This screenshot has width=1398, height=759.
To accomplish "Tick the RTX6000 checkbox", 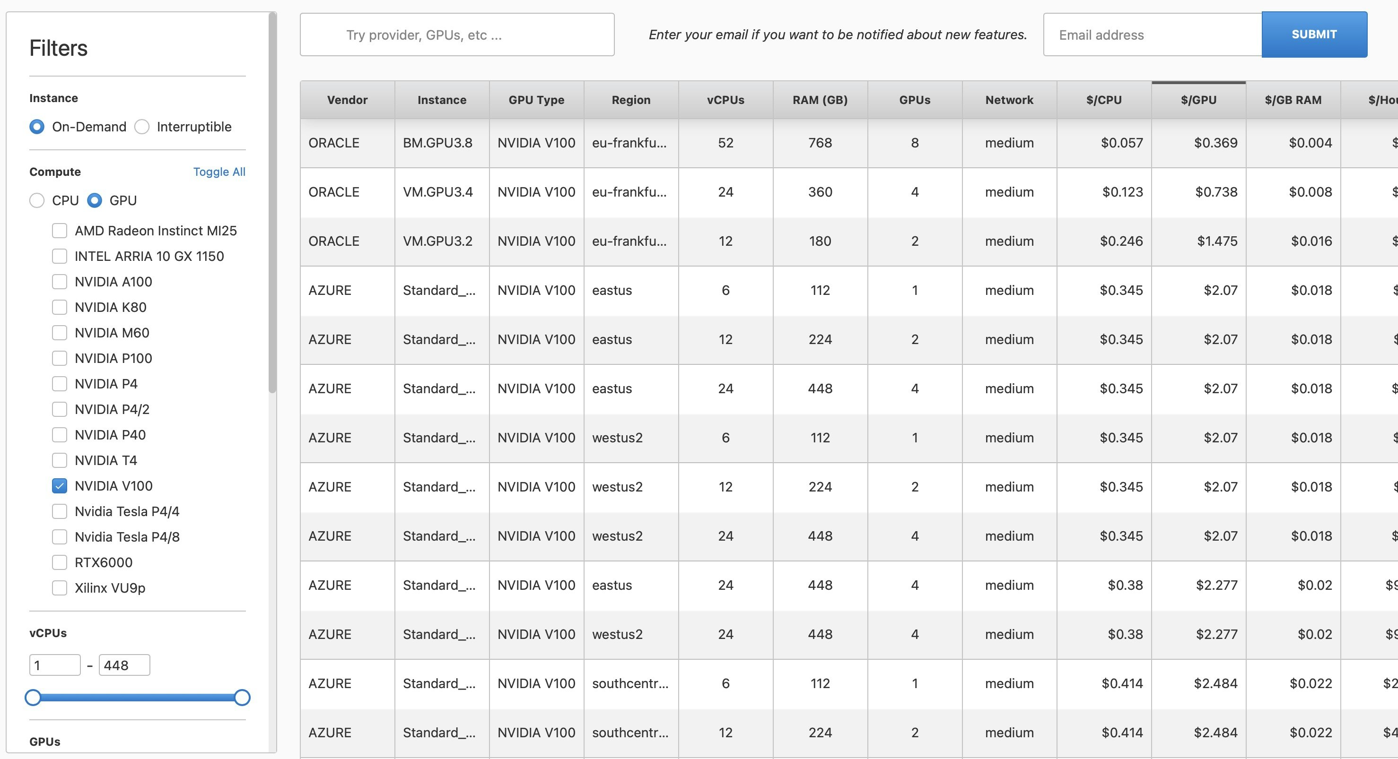I will click(60, 562).
